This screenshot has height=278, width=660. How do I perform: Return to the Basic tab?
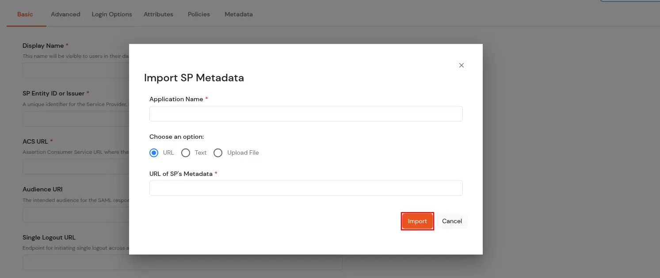(25, 14)
